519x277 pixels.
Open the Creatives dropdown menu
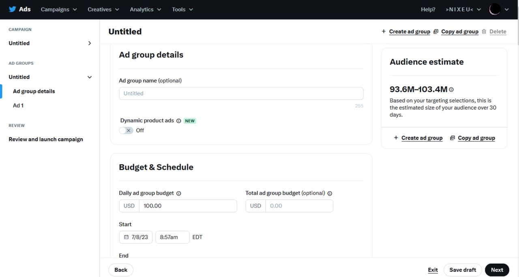pos(103,9)
